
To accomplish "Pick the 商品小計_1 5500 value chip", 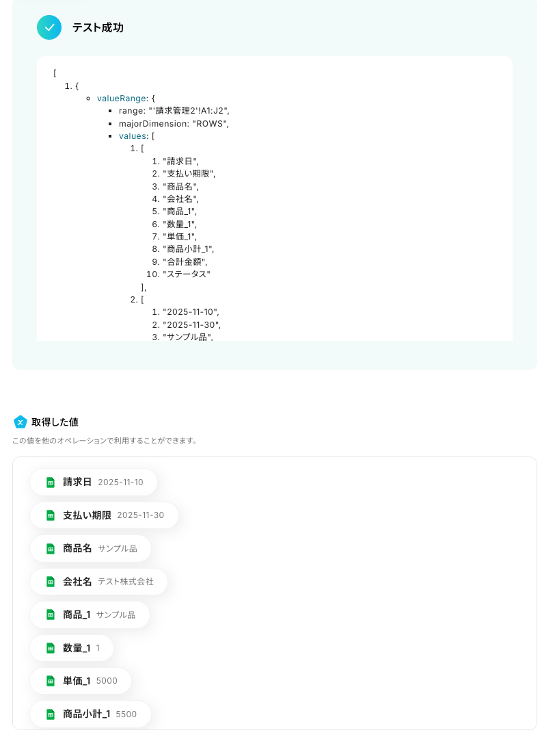I will pyautogui.click(x=90, y=714).
